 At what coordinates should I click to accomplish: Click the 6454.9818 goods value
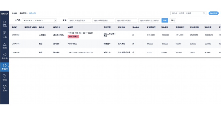(x=194, y=35)
